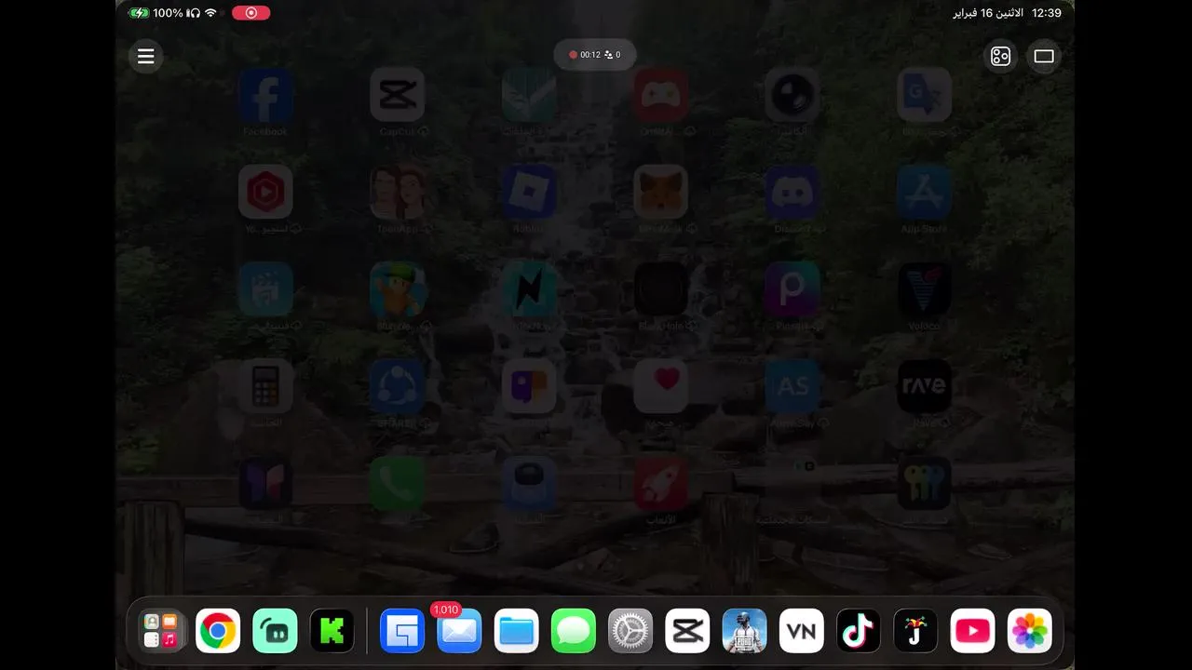Open the green Phone app
The height and width of the screenshot is (670, 1192).
(398, 483)
